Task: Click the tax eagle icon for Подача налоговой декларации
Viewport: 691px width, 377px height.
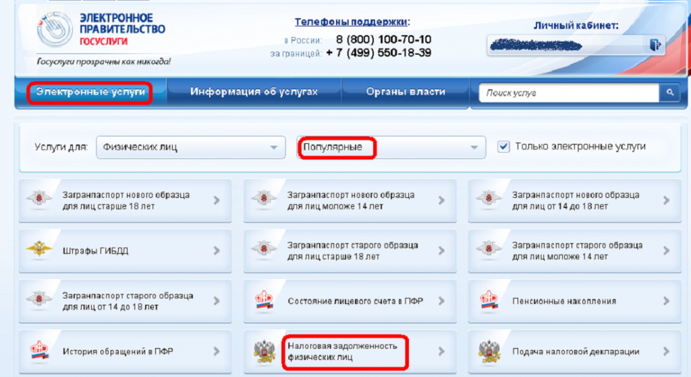Action: (489, 352)
